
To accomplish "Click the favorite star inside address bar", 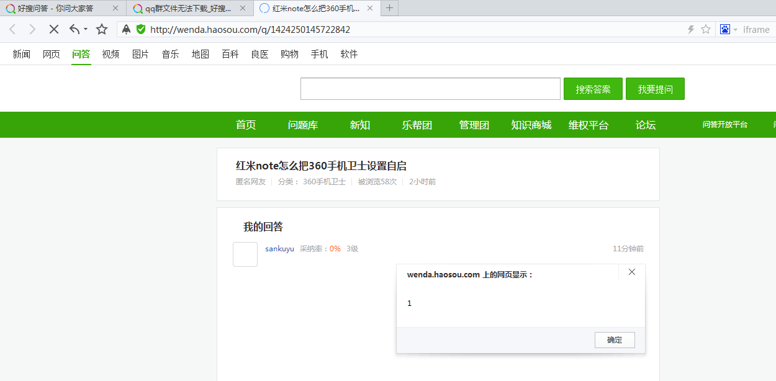I will (706, 29).
